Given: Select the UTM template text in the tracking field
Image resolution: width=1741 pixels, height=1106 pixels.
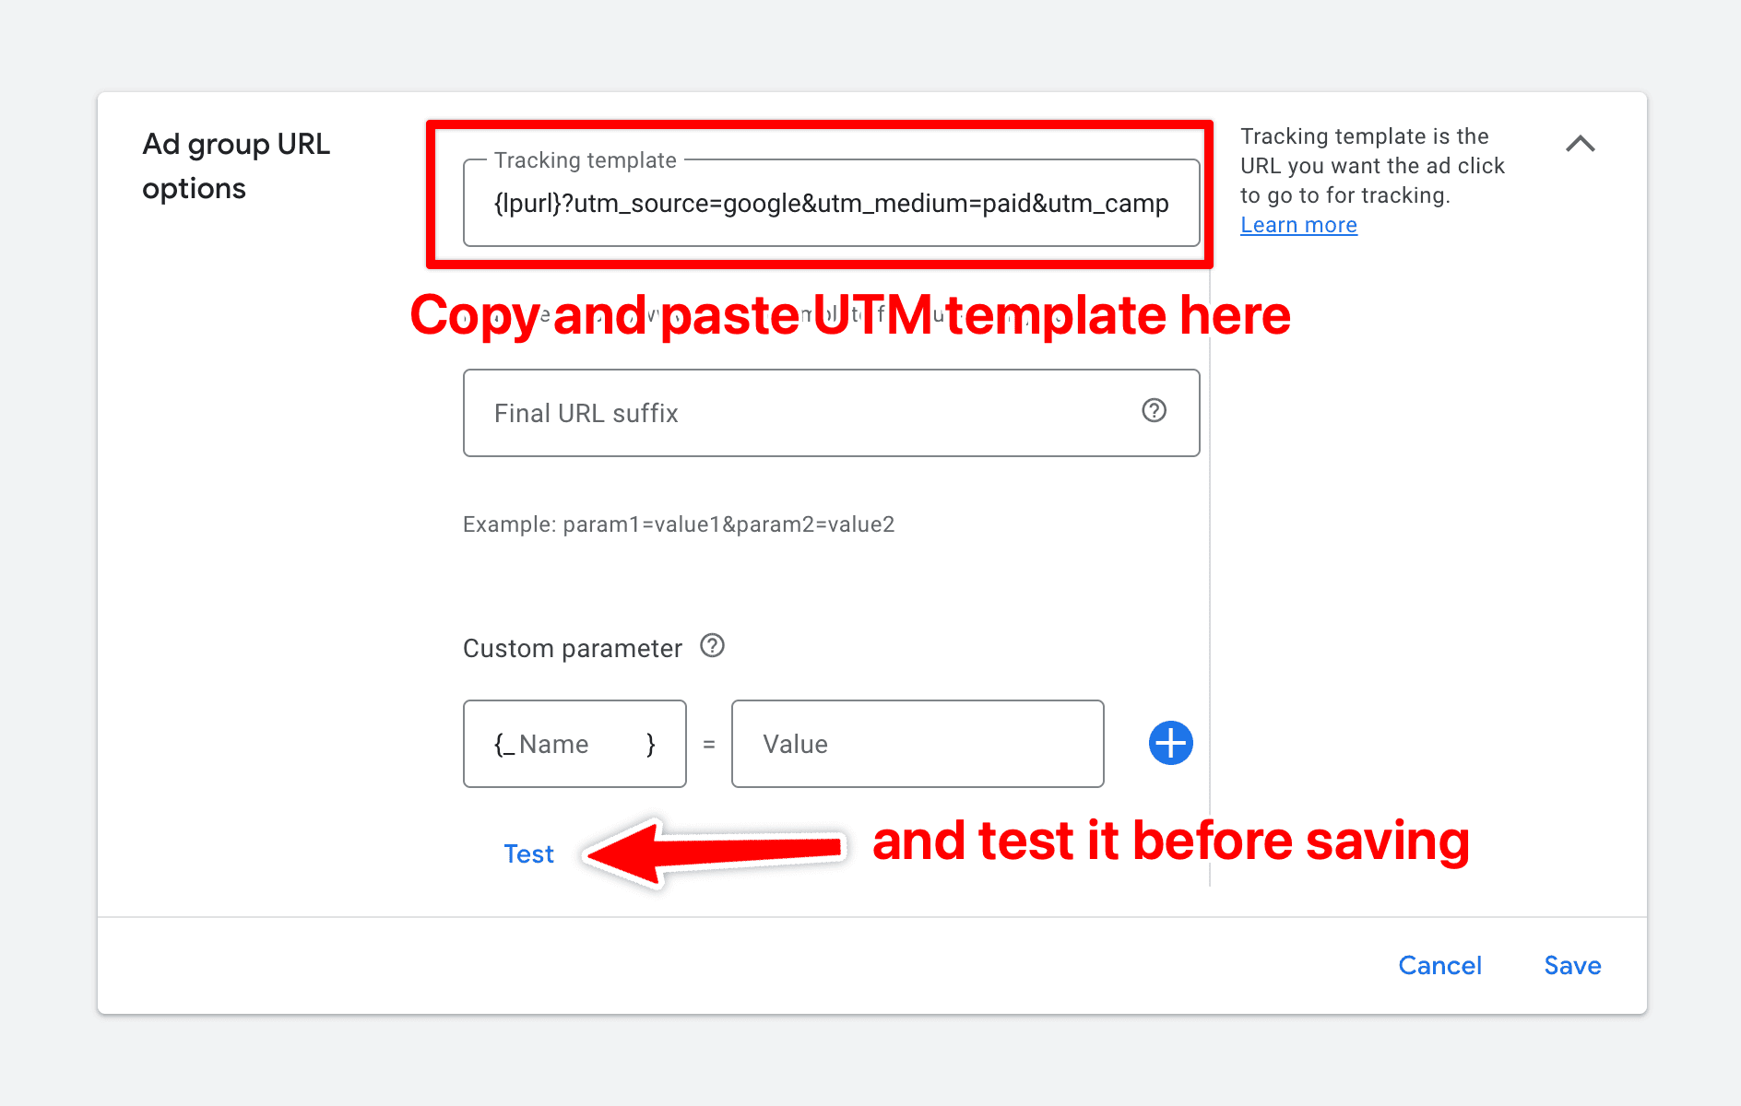Looking at the screenshot, I should [830, 204].
